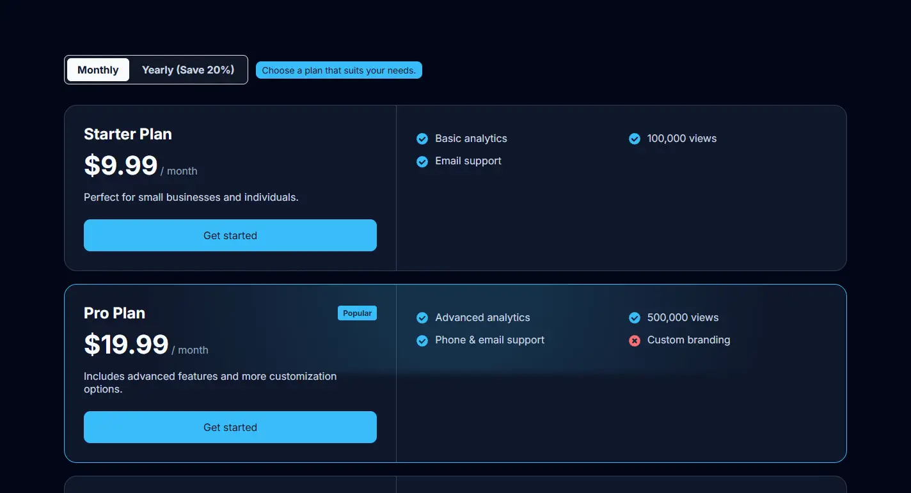Click the $19.99 price
The image size is (911, 493).
pyautogui.click(x=126, y=345)
